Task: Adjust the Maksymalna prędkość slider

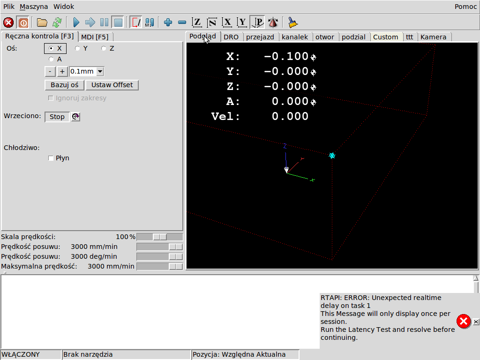Action: 159,266
